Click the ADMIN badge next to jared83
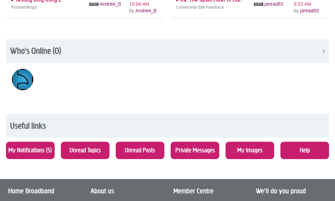 (x=258, y=4)
